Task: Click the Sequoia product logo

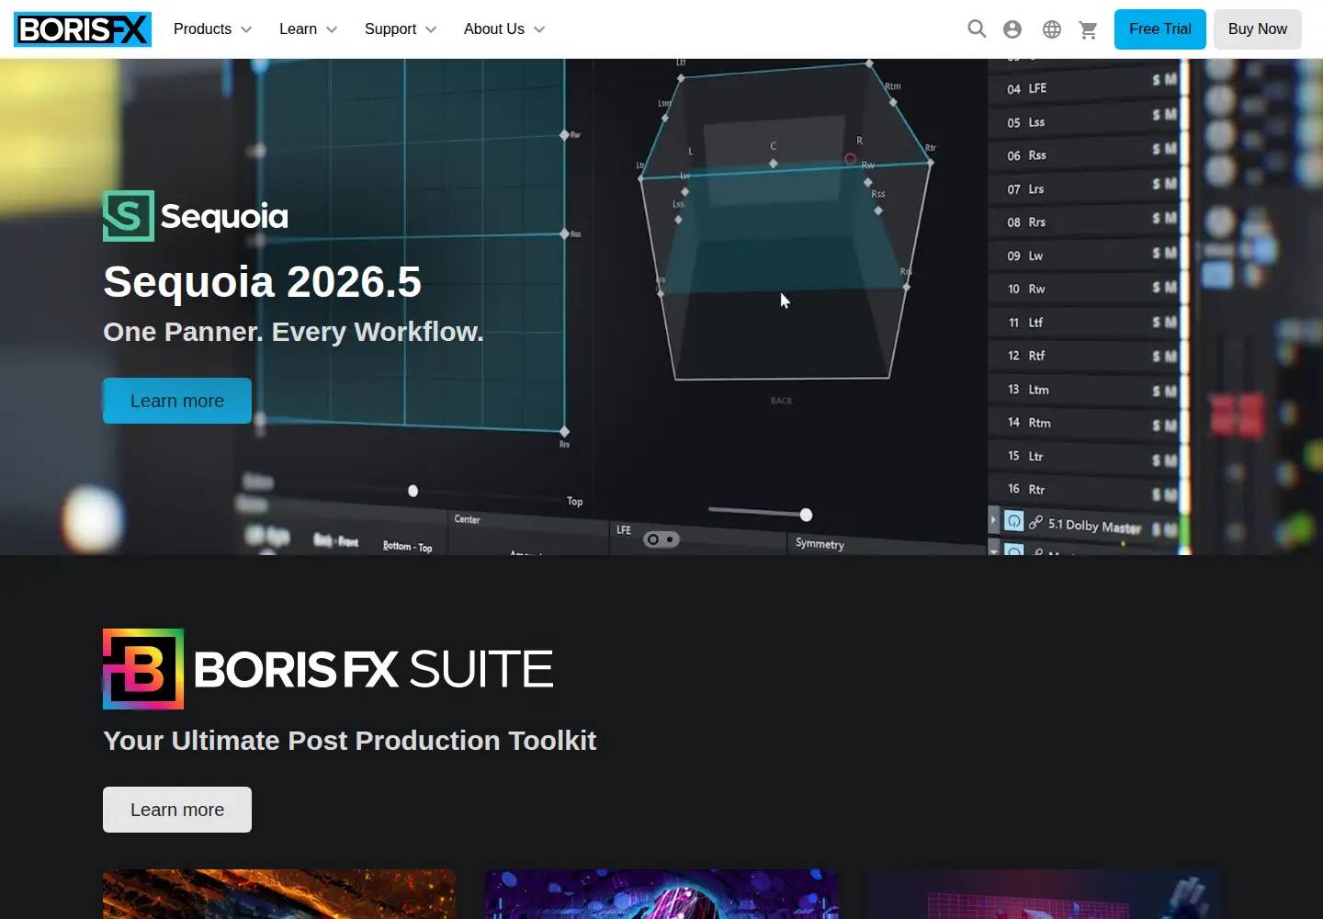Action: point(196,216)
